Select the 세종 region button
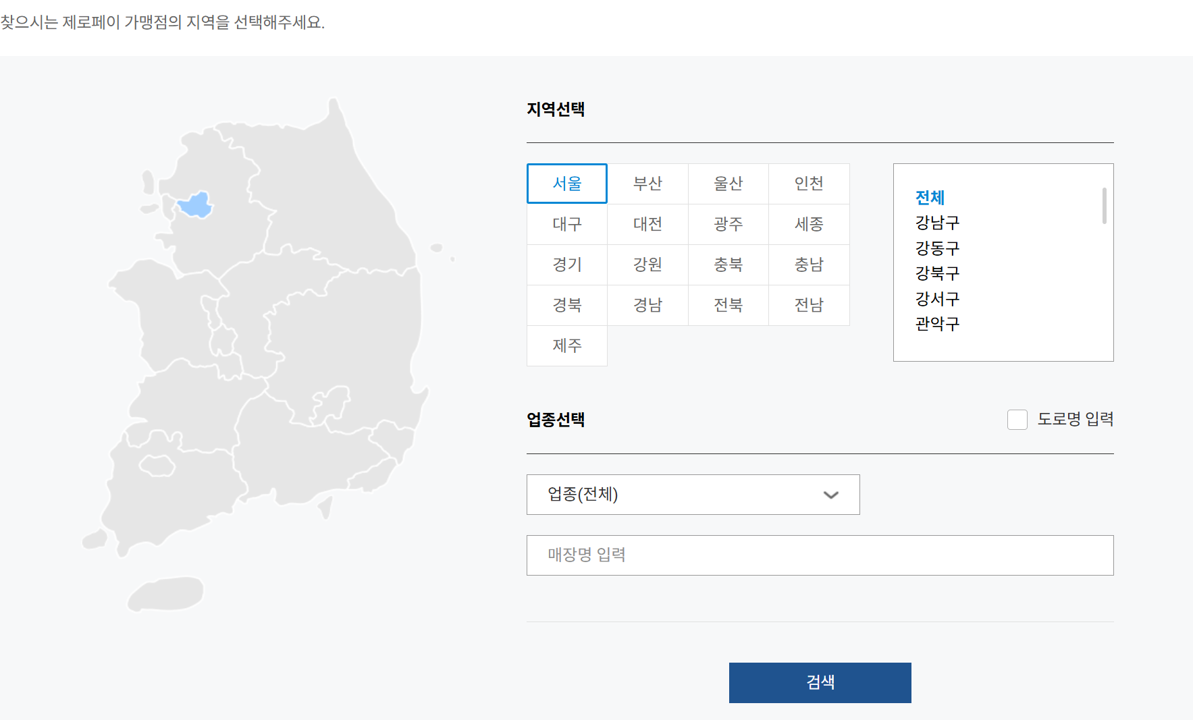This screenshot has height=720, width=1193. tap(809, 224)
